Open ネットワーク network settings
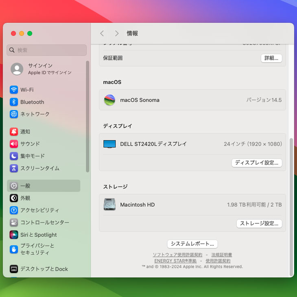Screen dimensions: 297x297 (35, 114)
